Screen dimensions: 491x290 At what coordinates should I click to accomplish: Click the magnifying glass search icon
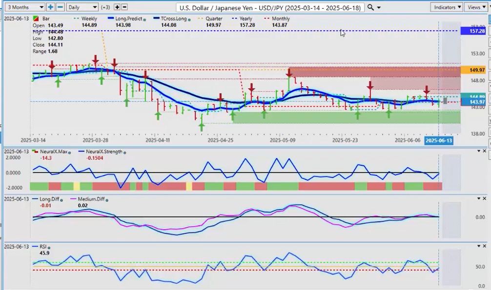(x=370, y=7)
